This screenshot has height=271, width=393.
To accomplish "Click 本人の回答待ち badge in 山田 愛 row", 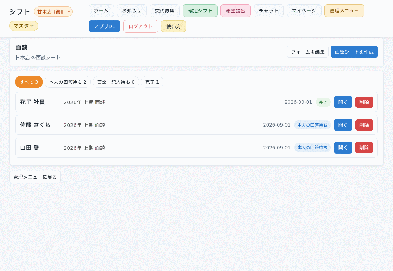I will coord(312,148).
